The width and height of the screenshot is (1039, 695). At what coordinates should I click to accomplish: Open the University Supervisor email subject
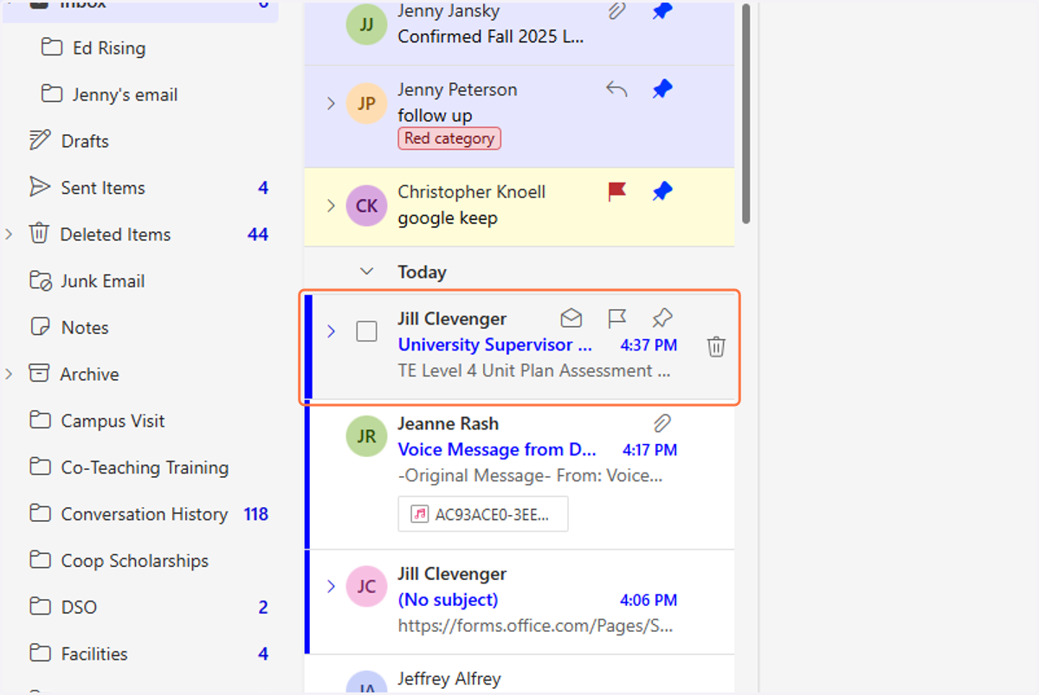(495, 344)
